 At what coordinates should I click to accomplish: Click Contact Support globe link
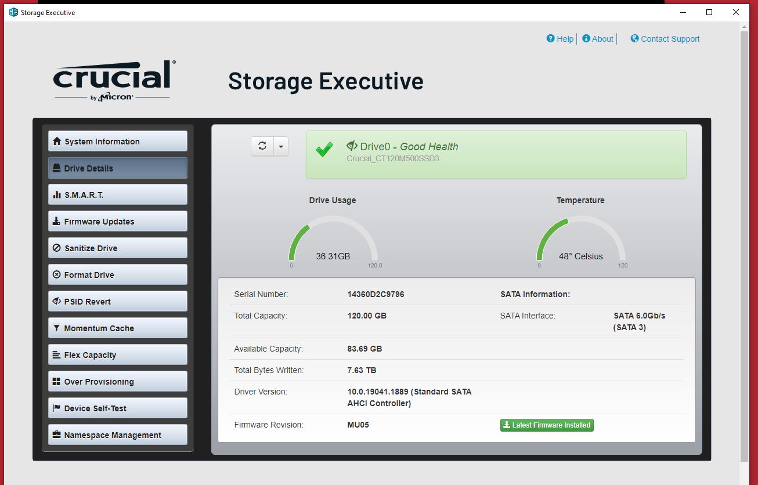(665, 39)
